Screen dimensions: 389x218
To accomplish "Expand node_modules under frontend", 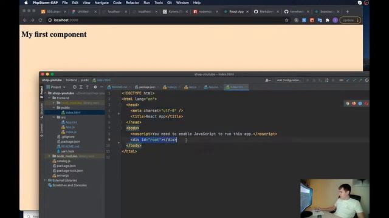I will coord(54,103).
